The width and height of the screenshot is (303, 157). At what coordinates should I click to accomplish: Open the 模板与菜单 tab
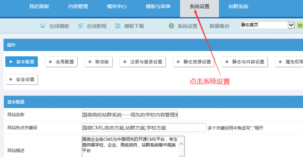[158, 6]
